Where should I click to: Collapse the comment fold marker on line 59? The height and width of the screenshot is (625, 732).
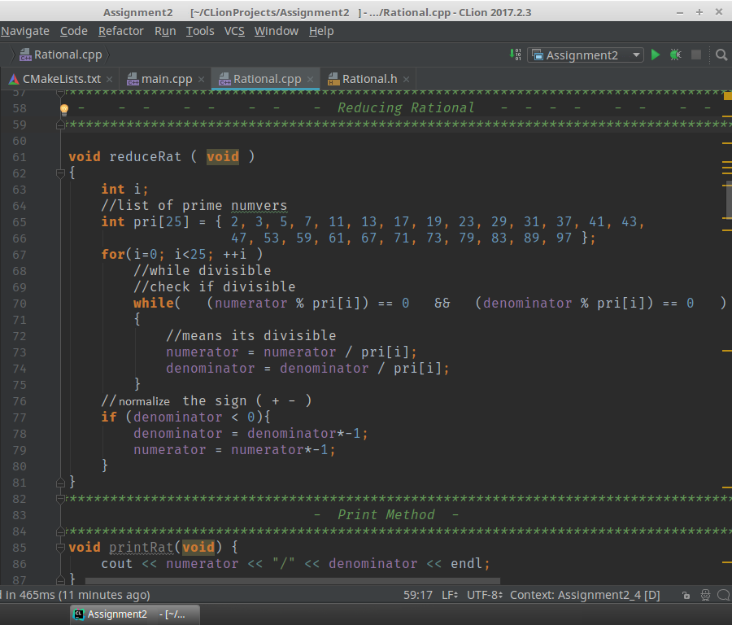pos(60,125)
